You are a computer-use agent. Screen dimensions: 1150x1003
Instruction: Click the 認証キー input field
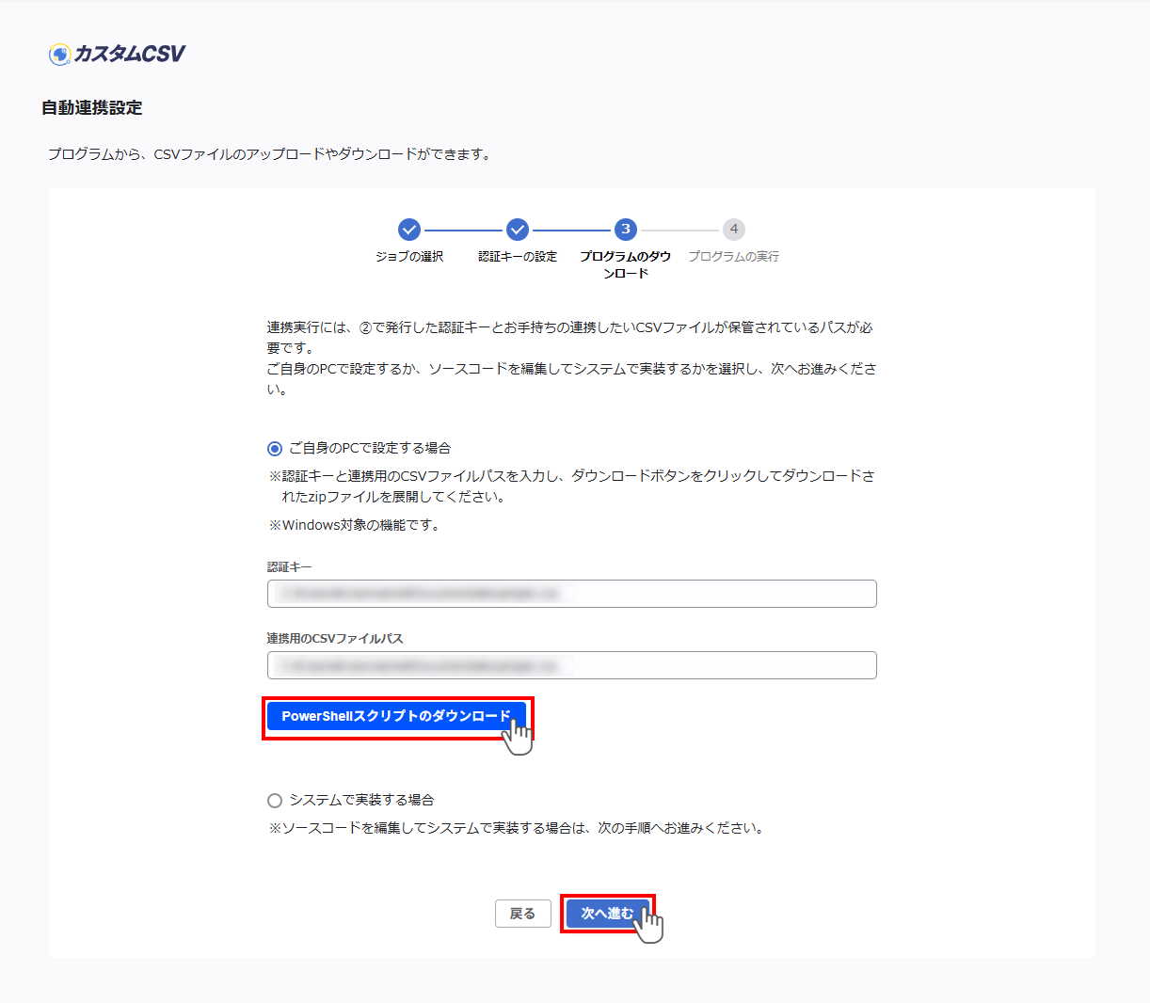(x=571, y=594)
